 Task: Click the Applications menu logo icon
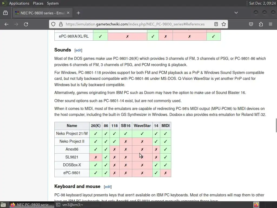coord(4,3)
